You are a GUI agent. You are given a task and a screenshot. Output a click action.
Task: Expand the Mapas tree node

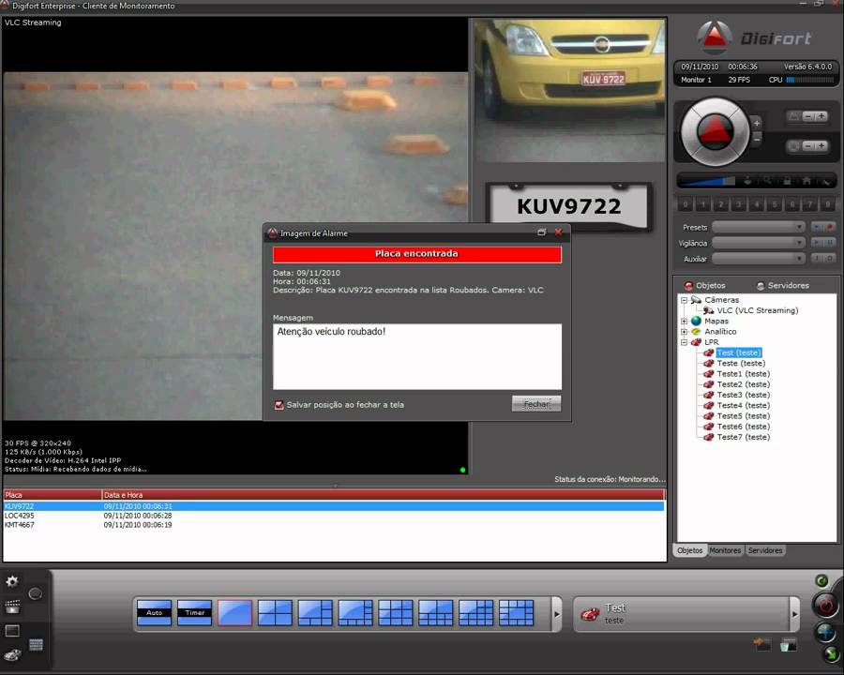point(685,322)
